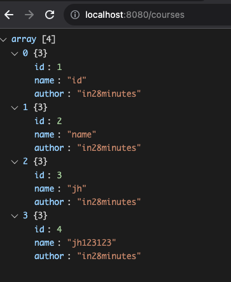Click the "name" key in item 1
Screen dimensions: 231x282
coord(45,134)
